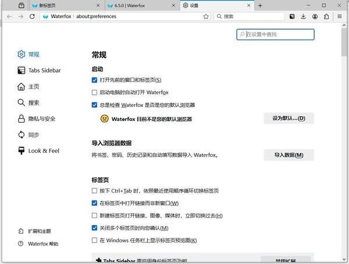Image resolution: width=349 pixels, height=264 pixels.
Task: Bookmark this page with the star icon
Action: tap(206, 16)
